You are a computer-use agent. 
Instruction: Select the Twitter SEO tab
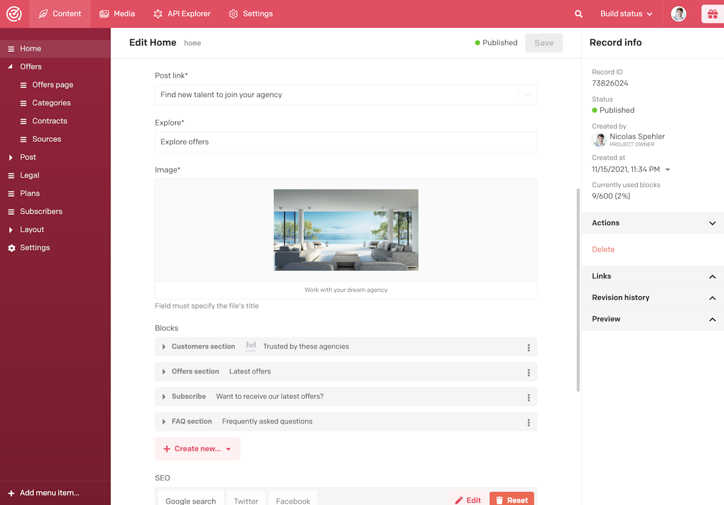[246, 499]
